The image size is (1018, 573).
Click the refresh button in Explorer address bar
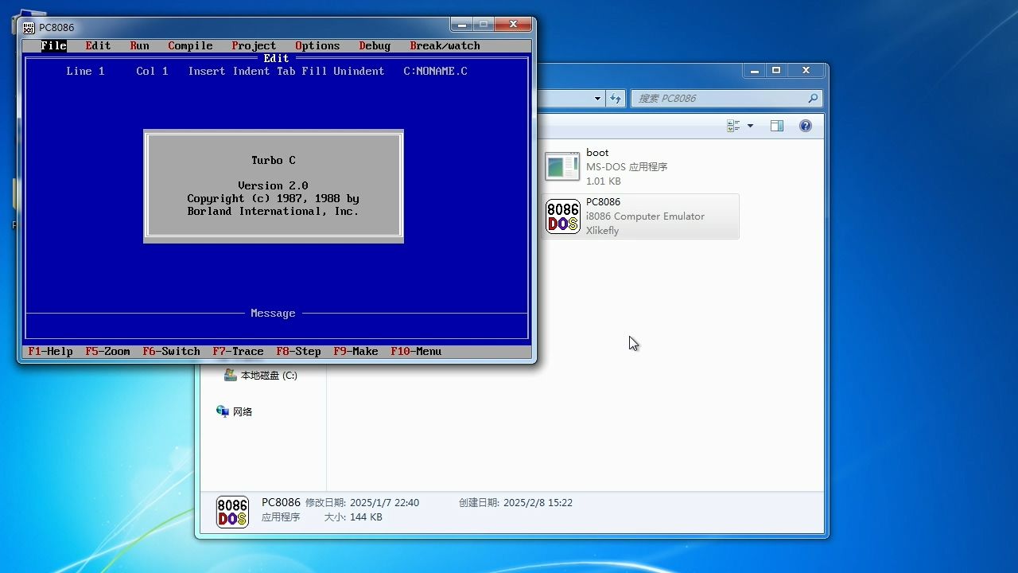coord(615,99)
